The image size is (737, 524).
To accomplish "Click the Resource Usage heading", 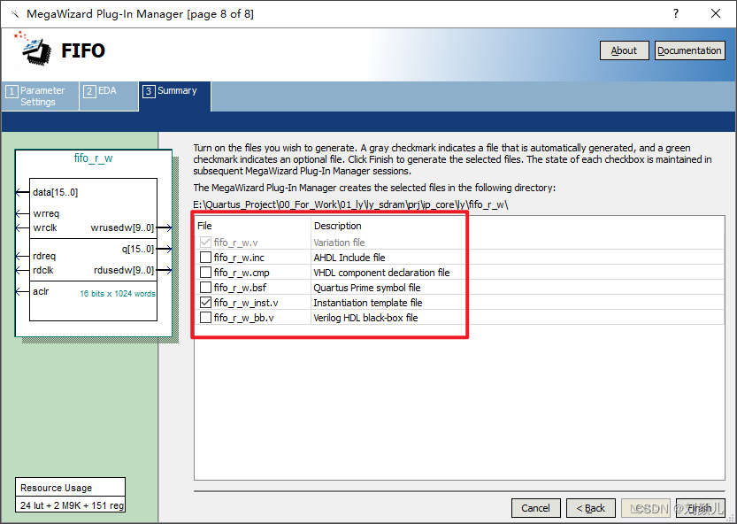I will pyautogui.click(x=56, y=488).
